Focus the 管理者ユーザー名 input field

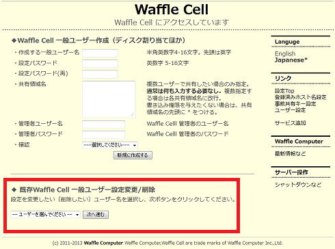pos(103,124)
